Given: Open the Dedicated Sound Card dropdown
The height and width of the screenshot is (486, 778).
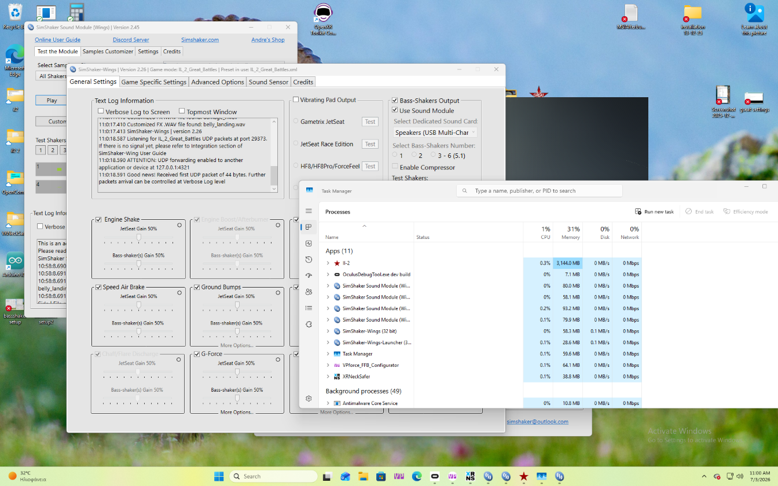Looking at the screenshot, I should click(435, 132).
